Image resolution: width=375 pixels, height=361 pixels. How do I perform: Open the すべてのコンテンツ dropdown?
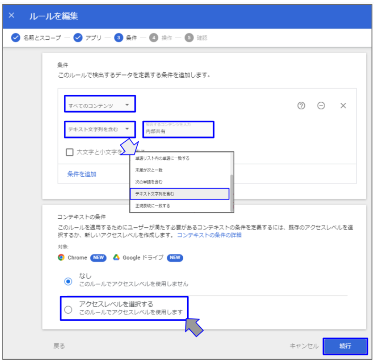click(100, 105)
